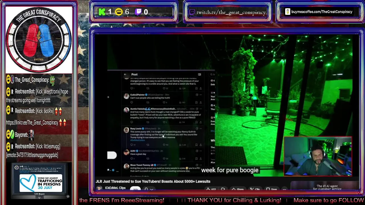Image resolution: width=365 pixels, height=205 pixels.
Task: Click the reader view icon in Post header
Action: [x=199, y=74]
